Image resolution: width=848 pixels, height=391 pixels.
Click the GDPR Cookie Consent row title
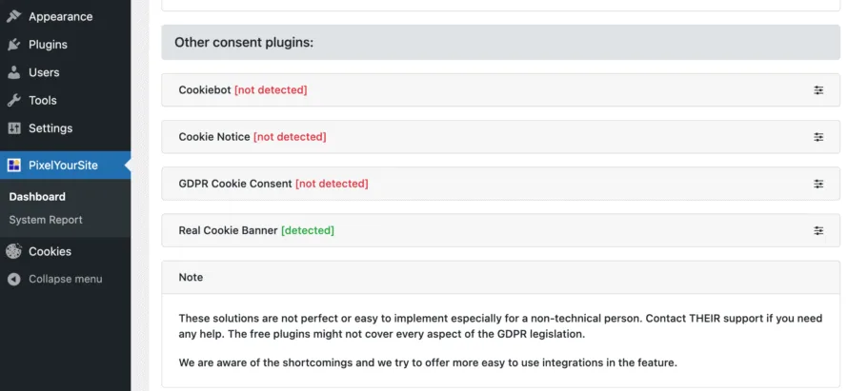[x=235, y=184]
